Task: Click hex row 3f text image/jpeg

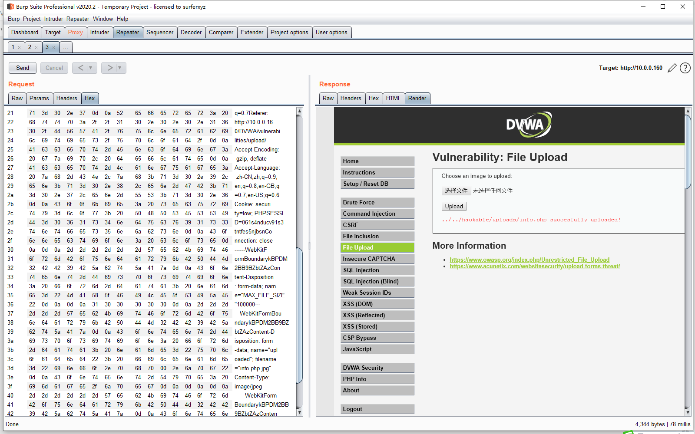Action: pyautogui.click(x=248, y=387)
